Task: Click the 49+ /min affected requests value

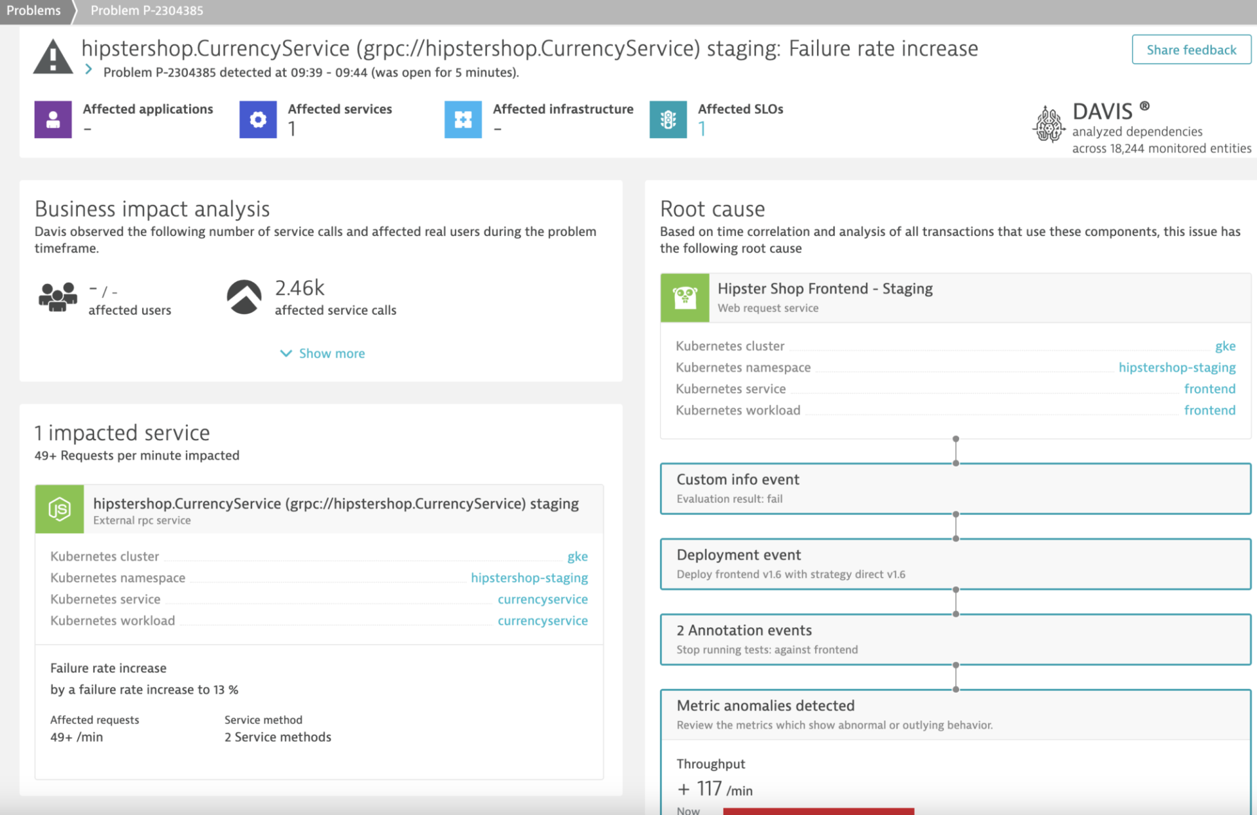Action: 77,737
